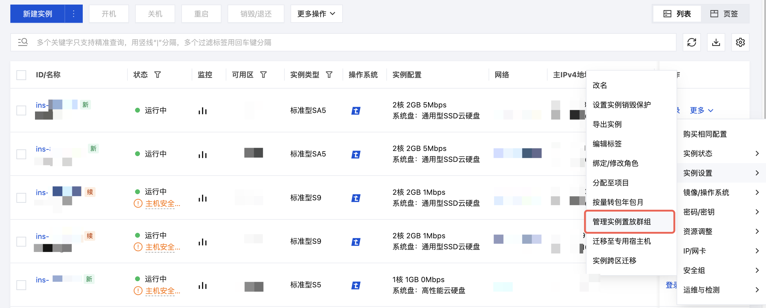This screenshot has height=308, width=766.
Task: Open the 更多操作 dropdown
Action: [x=316, y=14]
